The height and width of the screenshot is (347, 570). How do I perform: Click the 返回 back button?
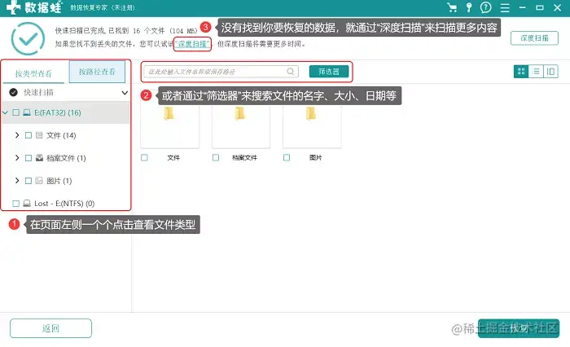pos(50,328)
